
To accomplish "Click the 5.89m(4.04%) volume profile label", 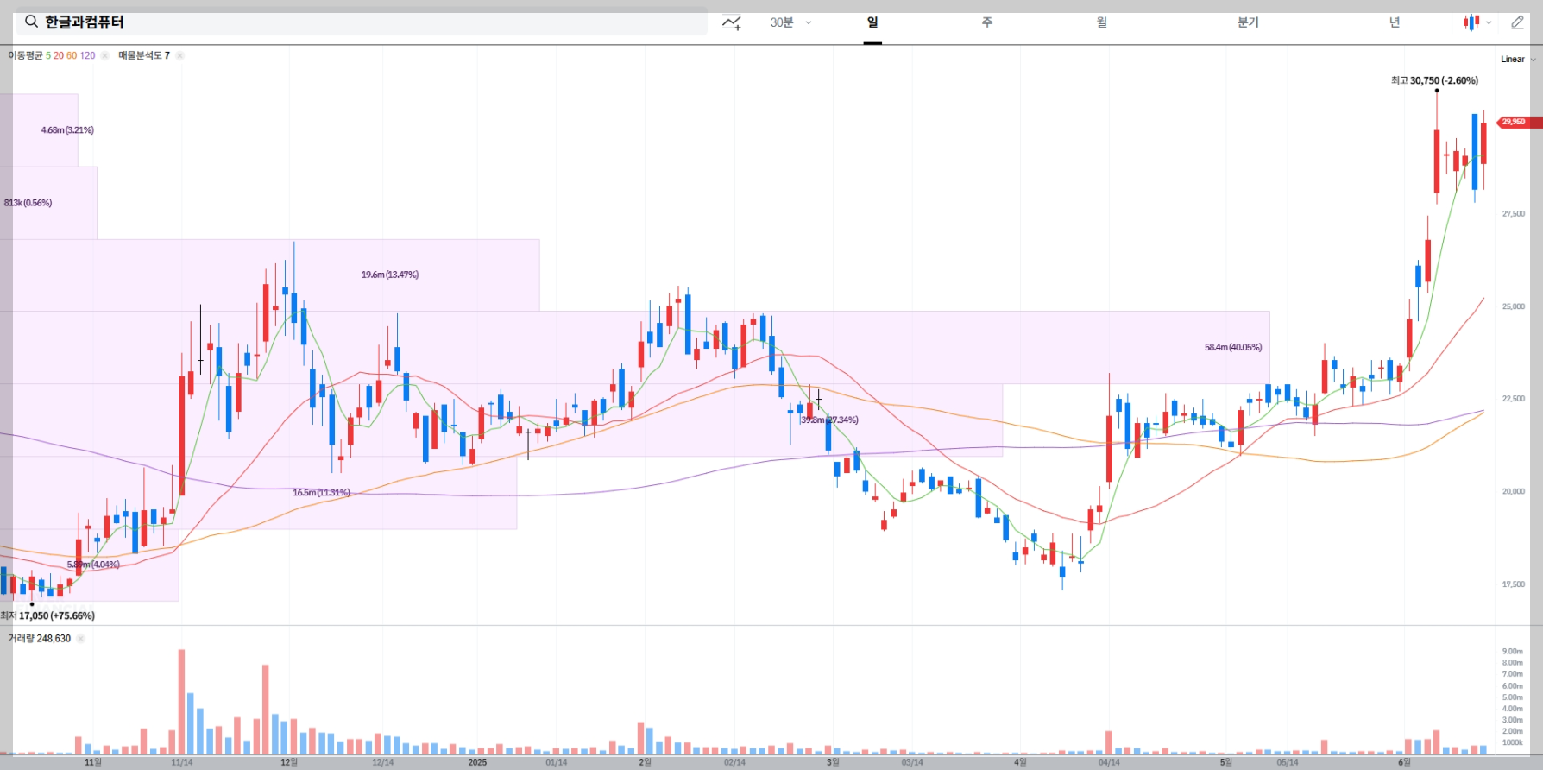I will (x=93, y=565).
